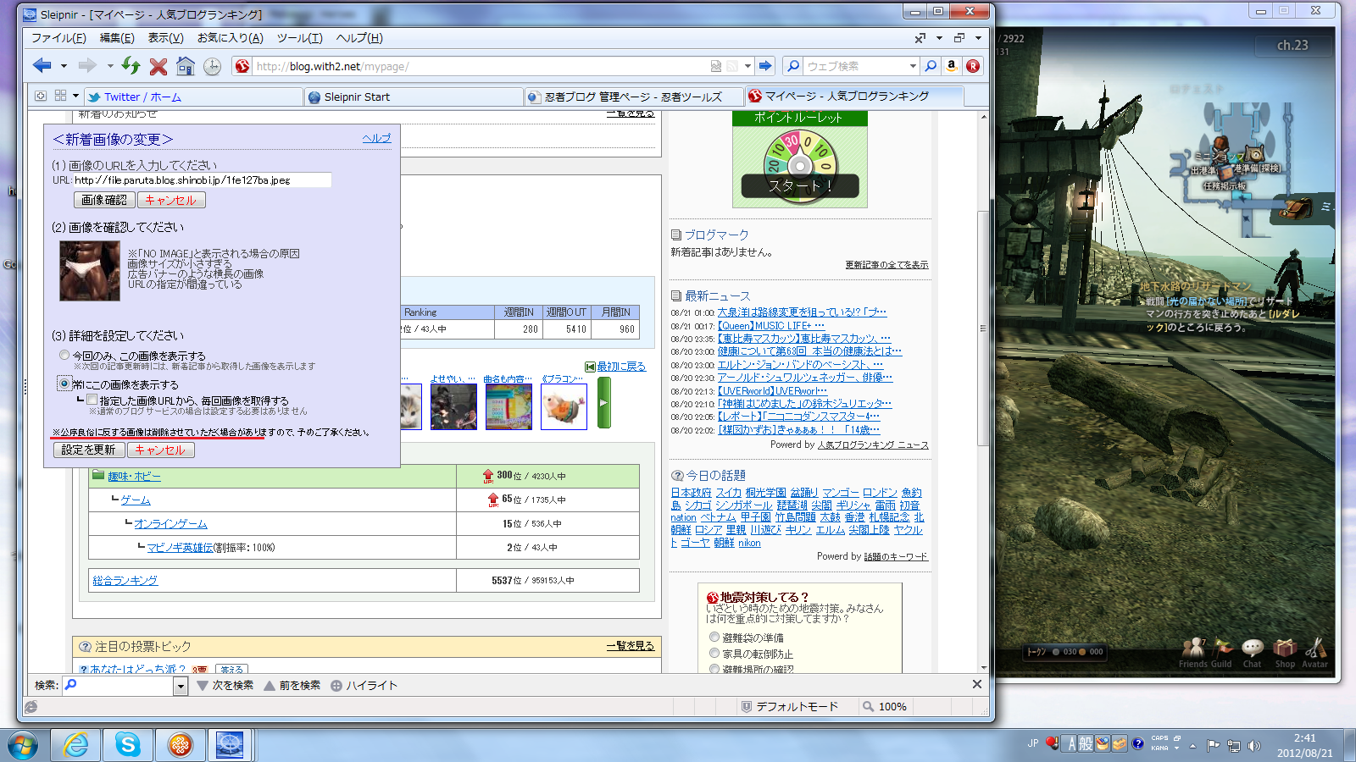This screenshot has height=762, width=1356.
Task: Open the Home page icon in toolbar
Action: (x=186, y=66)
